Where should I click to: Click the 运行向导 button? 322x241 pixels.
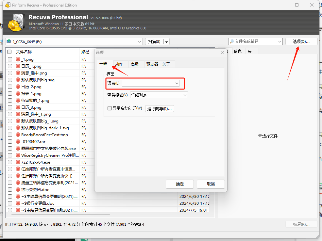160,109
